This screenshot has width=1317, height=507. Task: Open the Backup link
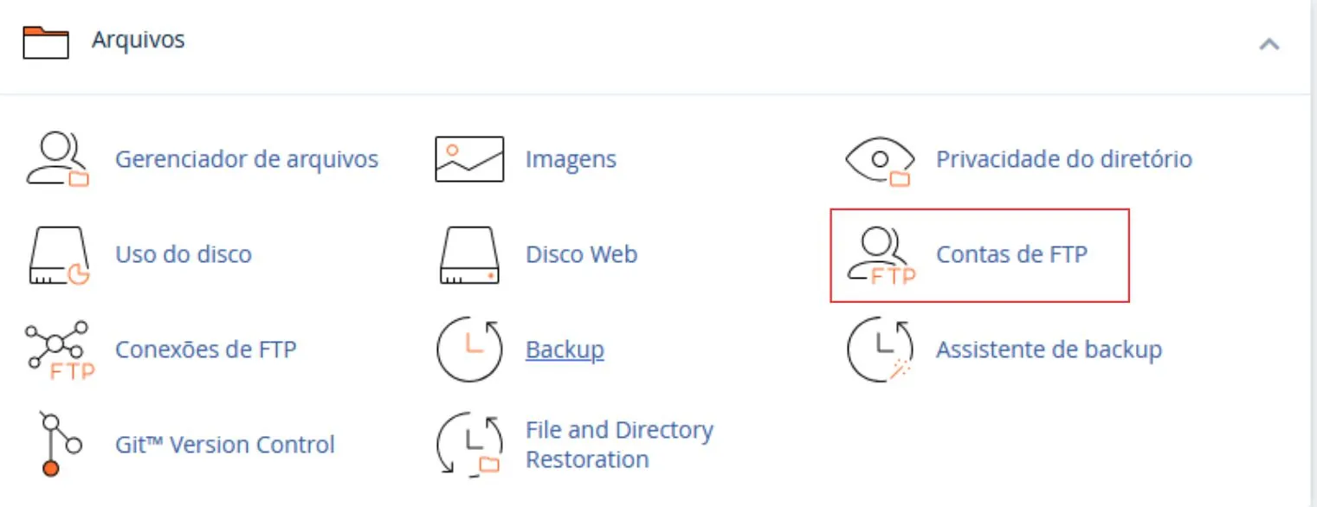563,350
